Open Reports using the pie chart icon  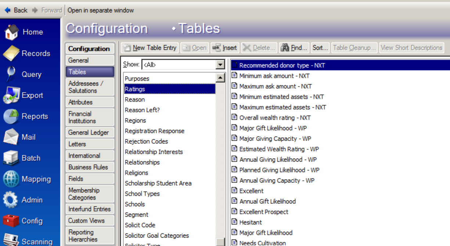(x=11, y=116)
